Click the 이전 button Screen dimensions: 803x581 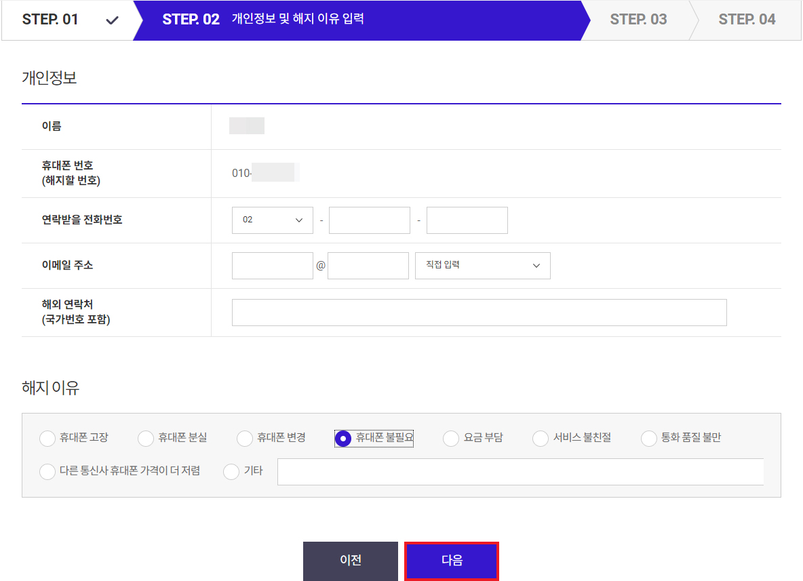(x=350, y=561)
